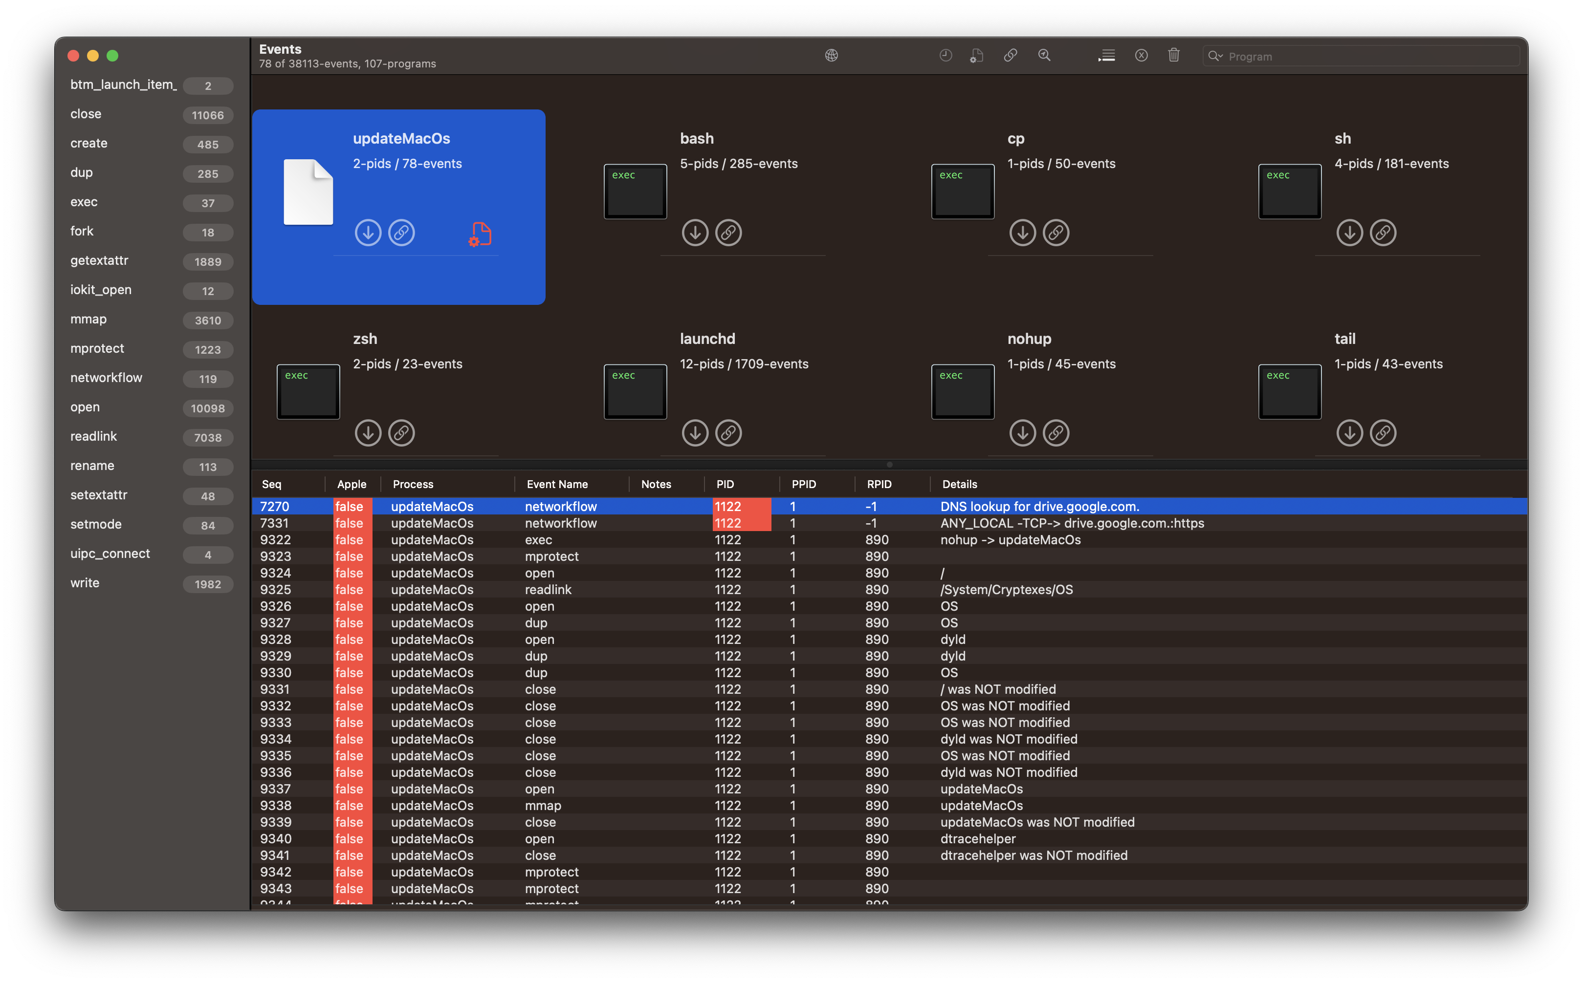Click link icon on updateMacOs card

(x=401, y=233)
